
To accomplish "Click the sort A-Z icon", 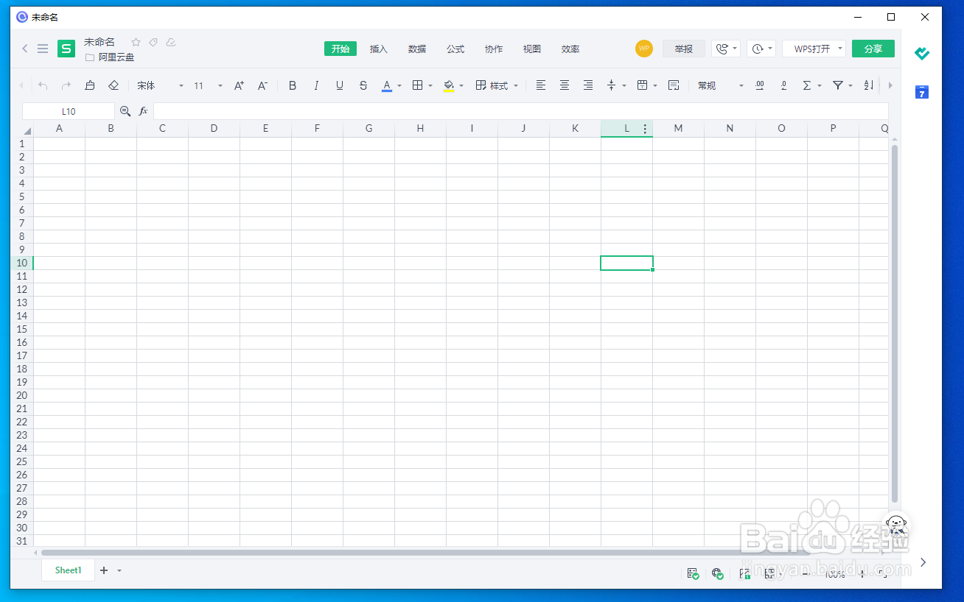I will coord(869,85).
